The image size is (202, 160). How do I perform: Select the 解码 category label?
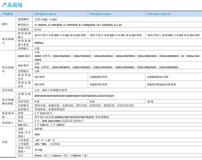coord(5,24)
